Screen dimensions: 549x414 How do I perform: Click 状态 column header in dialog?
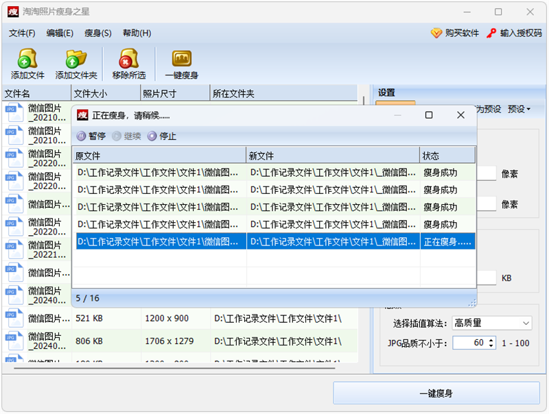click(447, 156)
